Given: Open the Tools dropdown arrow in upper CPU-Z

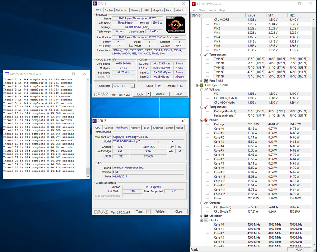Looking at the screenshot, I should [148, 94].
